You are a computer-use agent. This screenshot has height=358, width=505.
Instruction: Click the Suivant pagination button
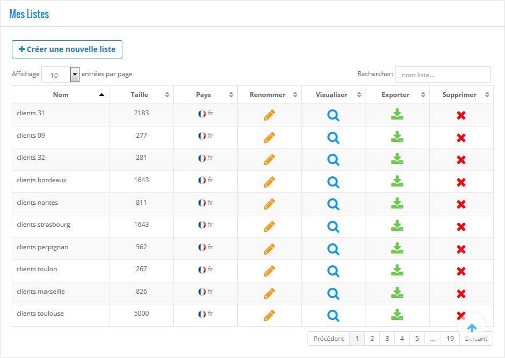click(476, 338)
